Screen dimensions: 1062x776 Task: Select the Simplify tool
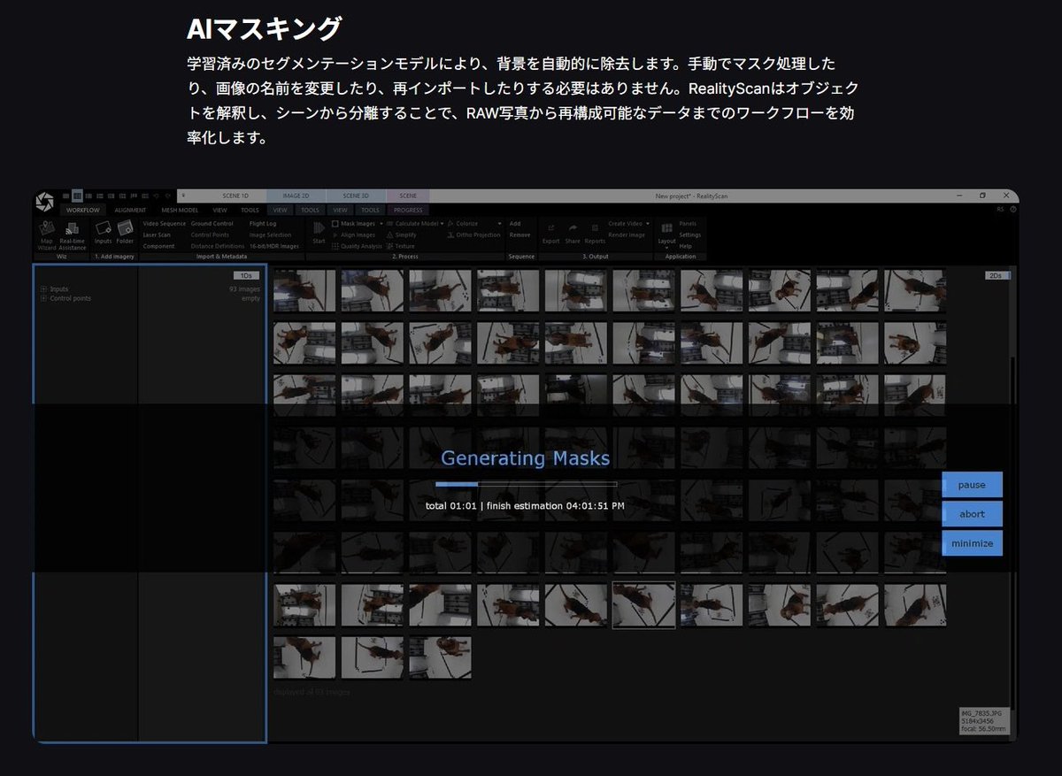(x=401, y=235)
